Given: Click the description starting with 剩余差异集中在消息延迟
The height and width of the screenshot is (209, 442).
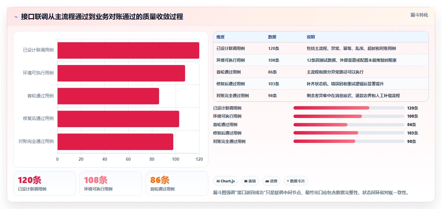Looking at the screenshot, I should pyautogui.click(x=353, y=96).
